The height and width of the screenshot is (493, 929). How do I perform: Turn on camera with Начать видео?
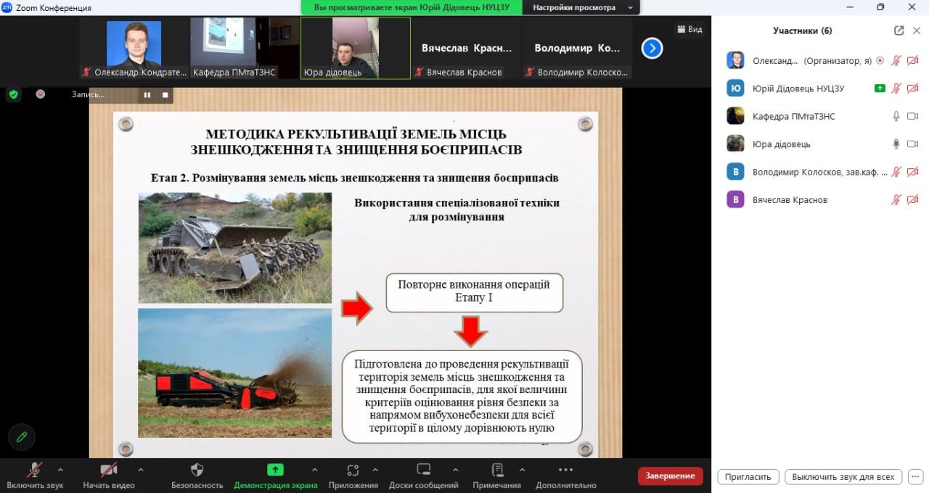pos(109,470)
